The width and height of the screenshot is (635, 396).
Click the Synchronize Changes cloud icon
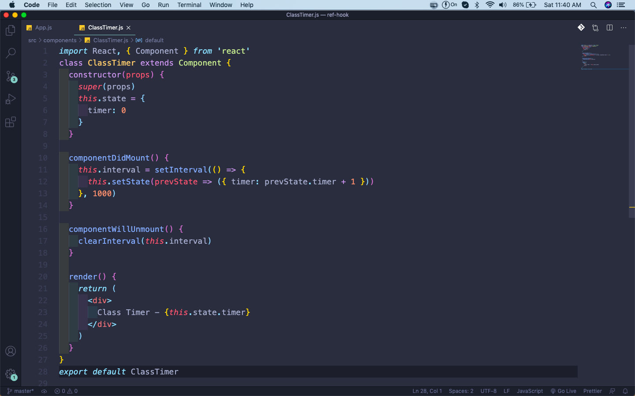(x=44, y=391)
